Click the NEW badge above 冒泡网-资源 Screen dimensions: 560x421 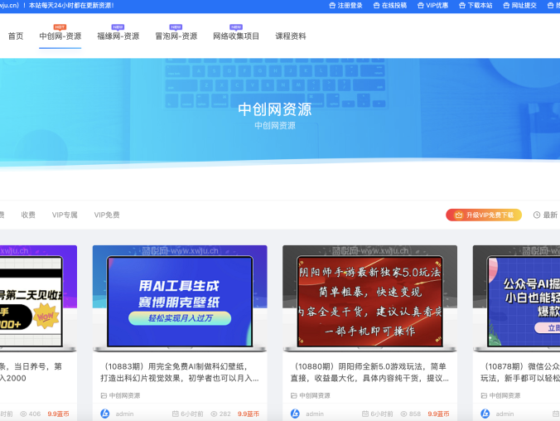(176, 27)
